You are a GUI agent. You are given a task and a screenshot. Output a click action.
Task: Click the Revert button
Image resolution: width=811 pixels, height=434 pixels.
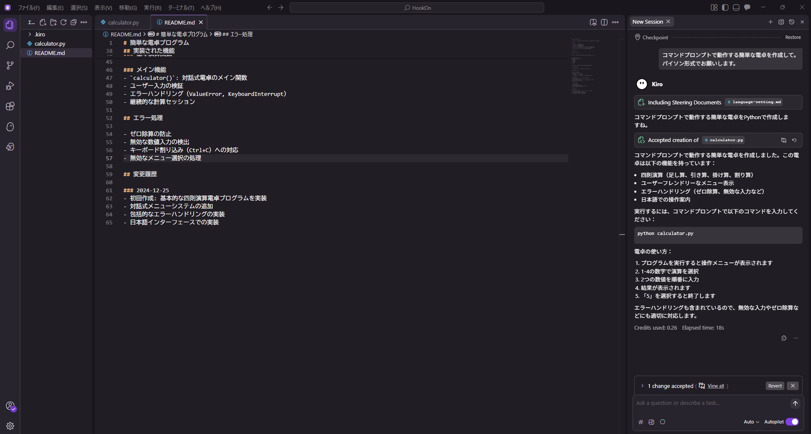[775, 386]
